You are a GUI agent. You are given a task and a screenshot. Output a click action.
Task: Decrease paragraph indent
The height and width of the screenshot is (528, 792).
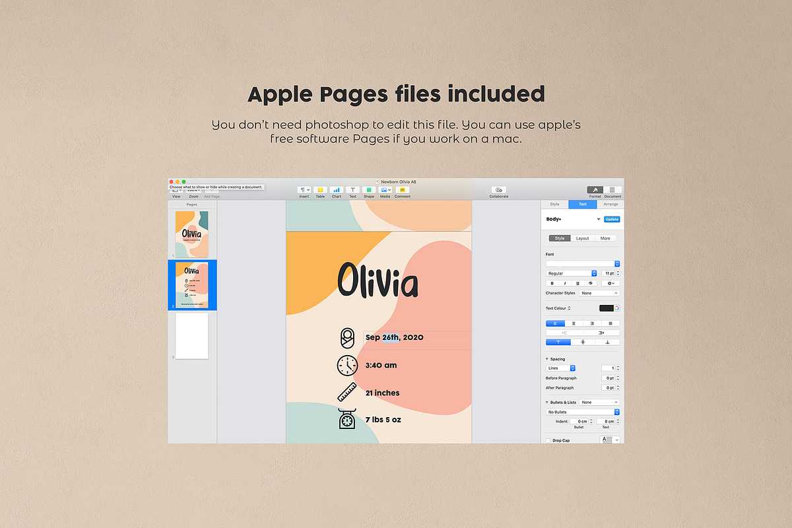point(564,333)
